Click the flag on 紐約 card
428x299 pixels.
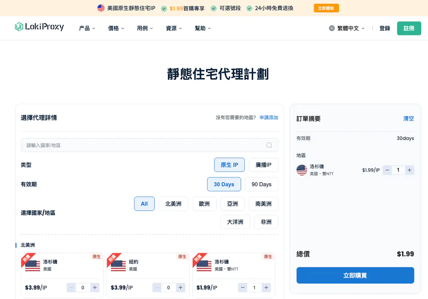pyautogui.click(x=118, y=265)
